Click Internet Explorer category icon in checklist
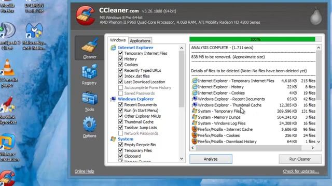This screenshot has height=186, width=332. point(113,48)
